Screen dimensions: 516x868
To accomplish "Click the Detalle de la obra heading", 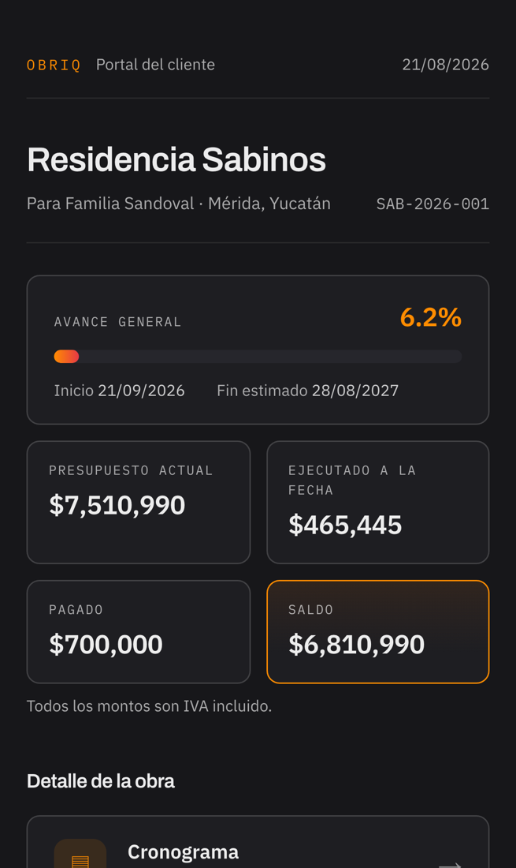I will coord(101,781).
